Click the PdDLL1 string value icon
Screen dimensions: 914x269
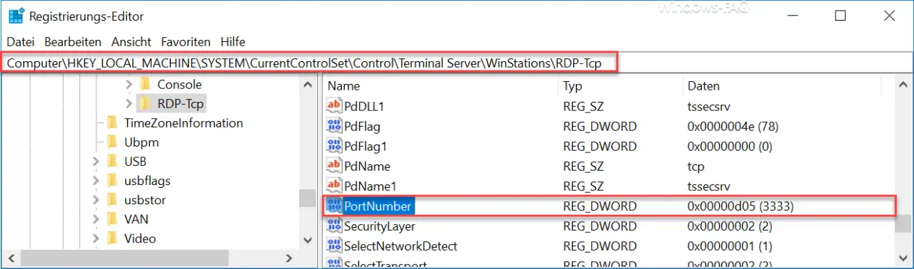(333, 107)
